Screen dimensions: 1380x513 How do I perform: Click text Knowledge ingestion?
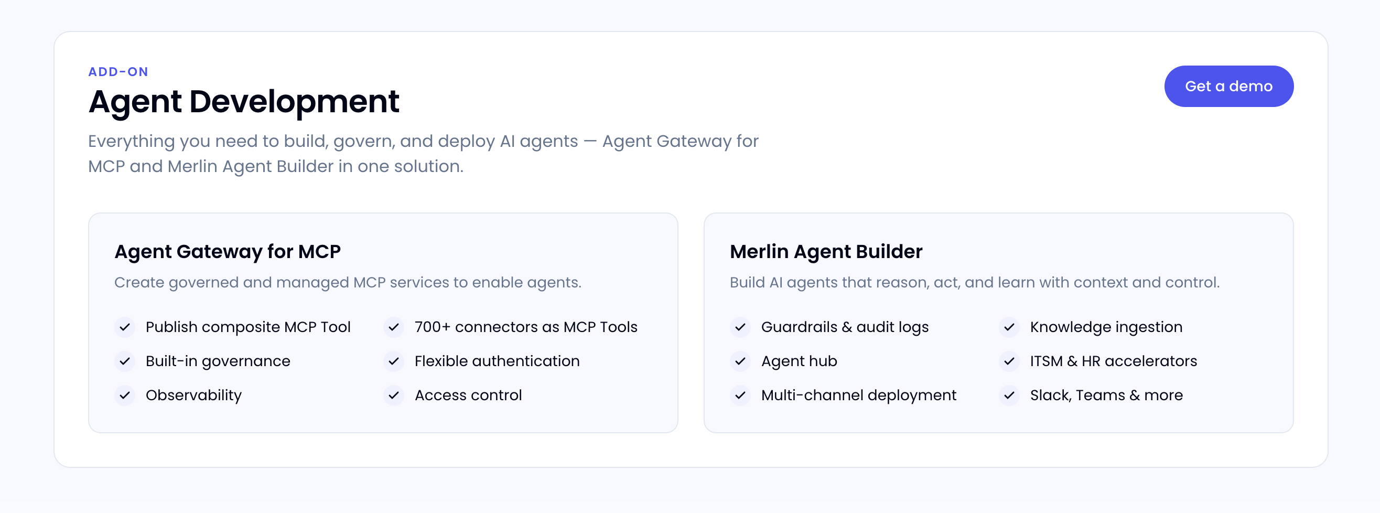point(1106,327)
